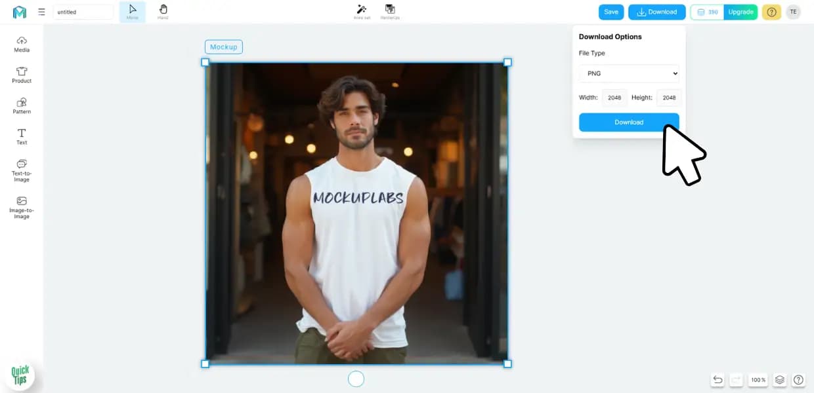The height and width of the screenshot is (393, 814).
Task: Select the Text tool in sidebar
Action: point(22,136)
